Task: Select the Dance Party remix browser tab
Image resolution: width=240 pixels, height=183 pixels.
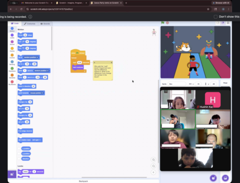Action: (x=106, y=3)
